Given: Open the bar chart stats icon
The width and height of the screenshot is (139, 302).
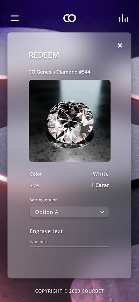Looking at the screenshot, I should (124, 18).
